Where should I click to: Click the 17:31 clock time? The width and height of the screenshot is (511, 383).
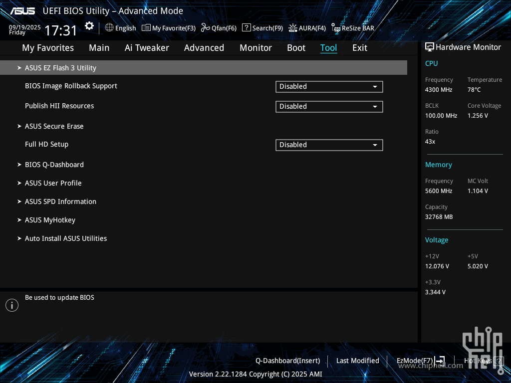[x=60, y=30]
